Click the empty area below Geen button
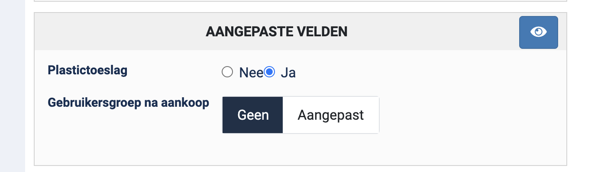Screen dimensions: 601x172 pos(253,149)
